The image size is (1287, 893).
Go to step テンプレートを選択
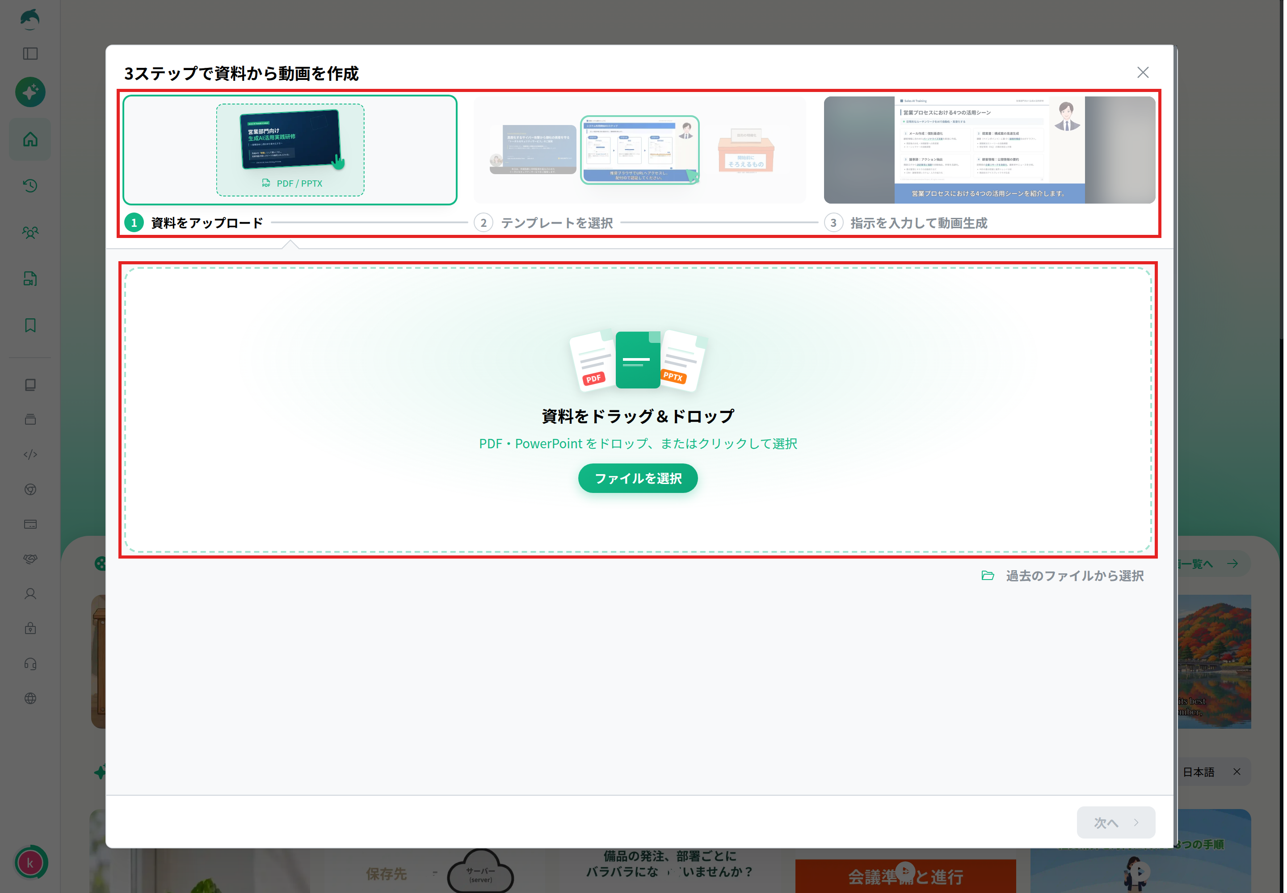[543, 223]
